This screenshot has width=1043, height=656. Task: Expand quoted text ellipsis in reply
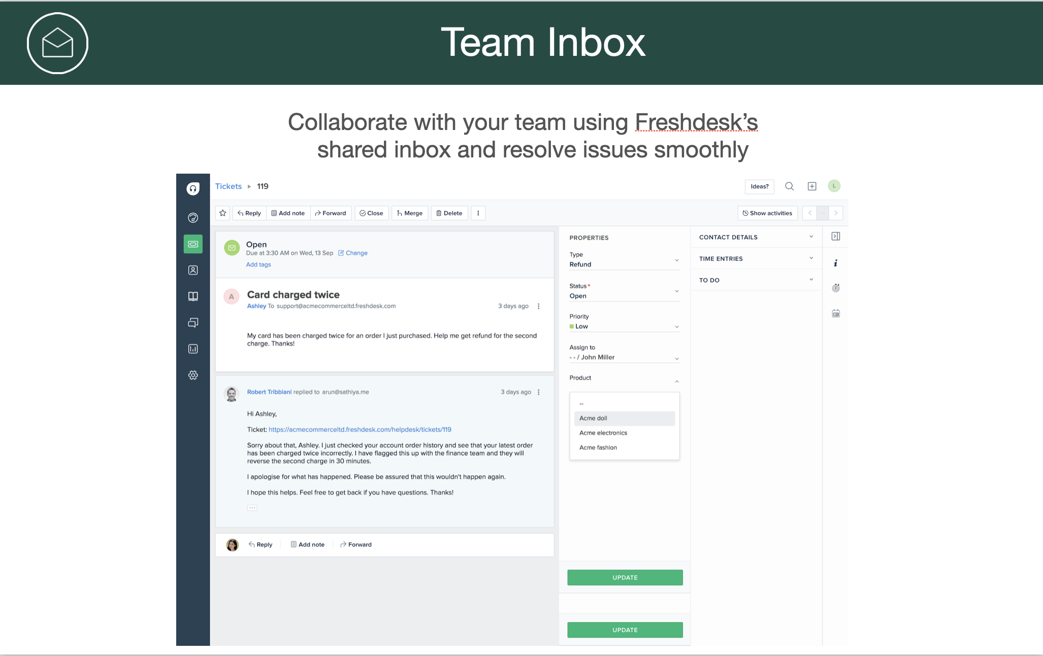pos(252,508)
